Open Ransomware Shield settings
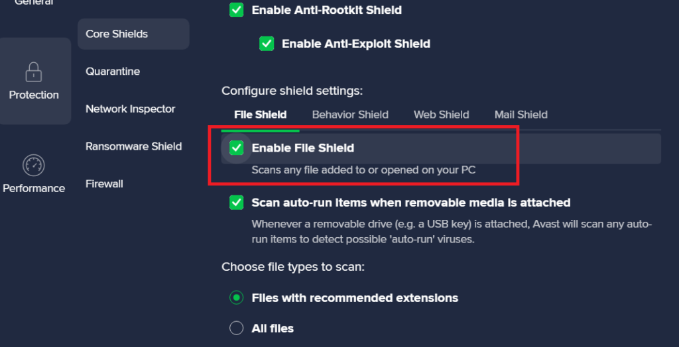This screenshot has height=347, width=679. [133, 146]
